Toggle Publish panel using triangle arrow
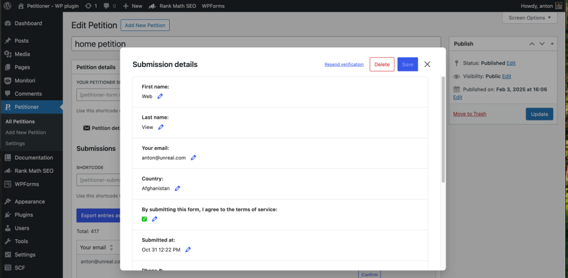 click(x=552, y=44)
